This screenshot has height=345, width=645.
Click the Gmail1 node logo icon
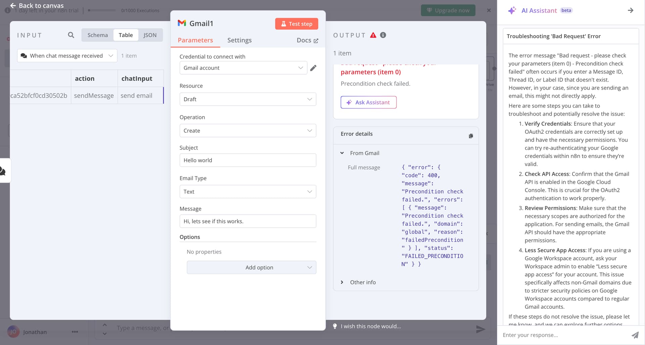click(x=182, y=23)
